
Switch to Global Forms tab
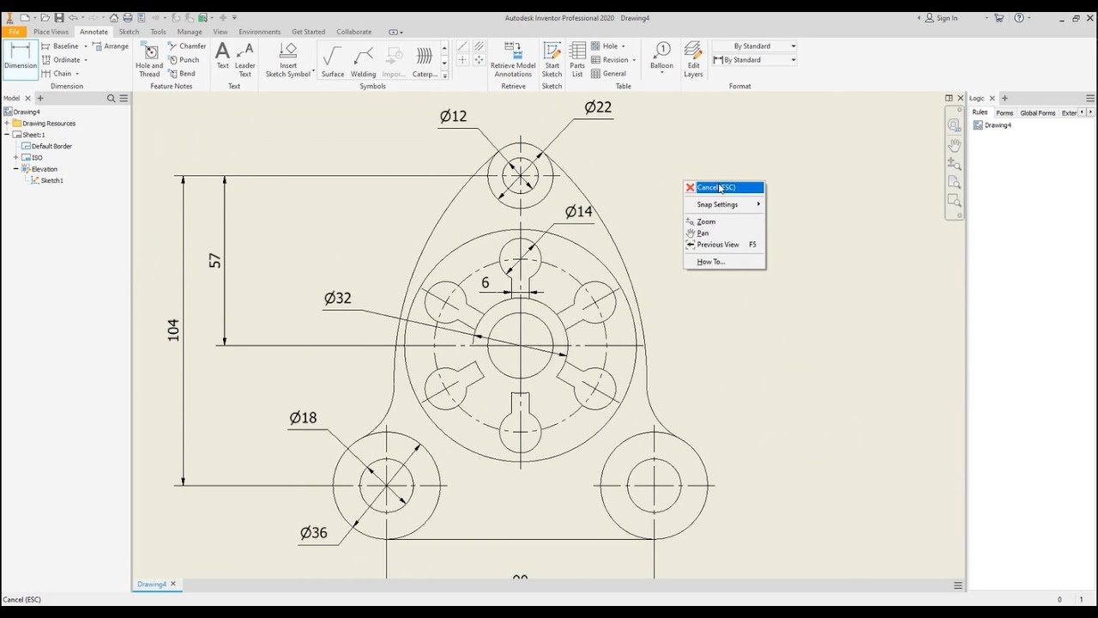coord(1037,113)
